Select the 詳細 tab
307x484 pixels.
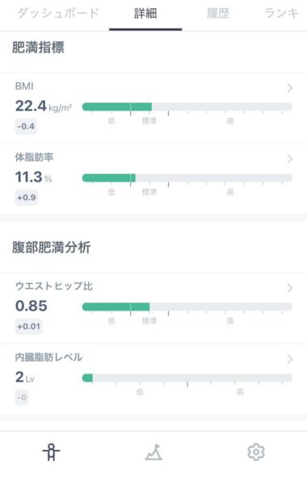click(145, 13)
